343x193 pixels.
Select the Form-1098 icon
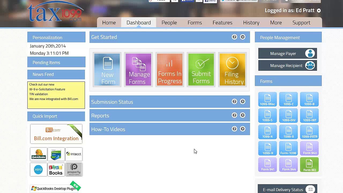(x=288, y=148)
